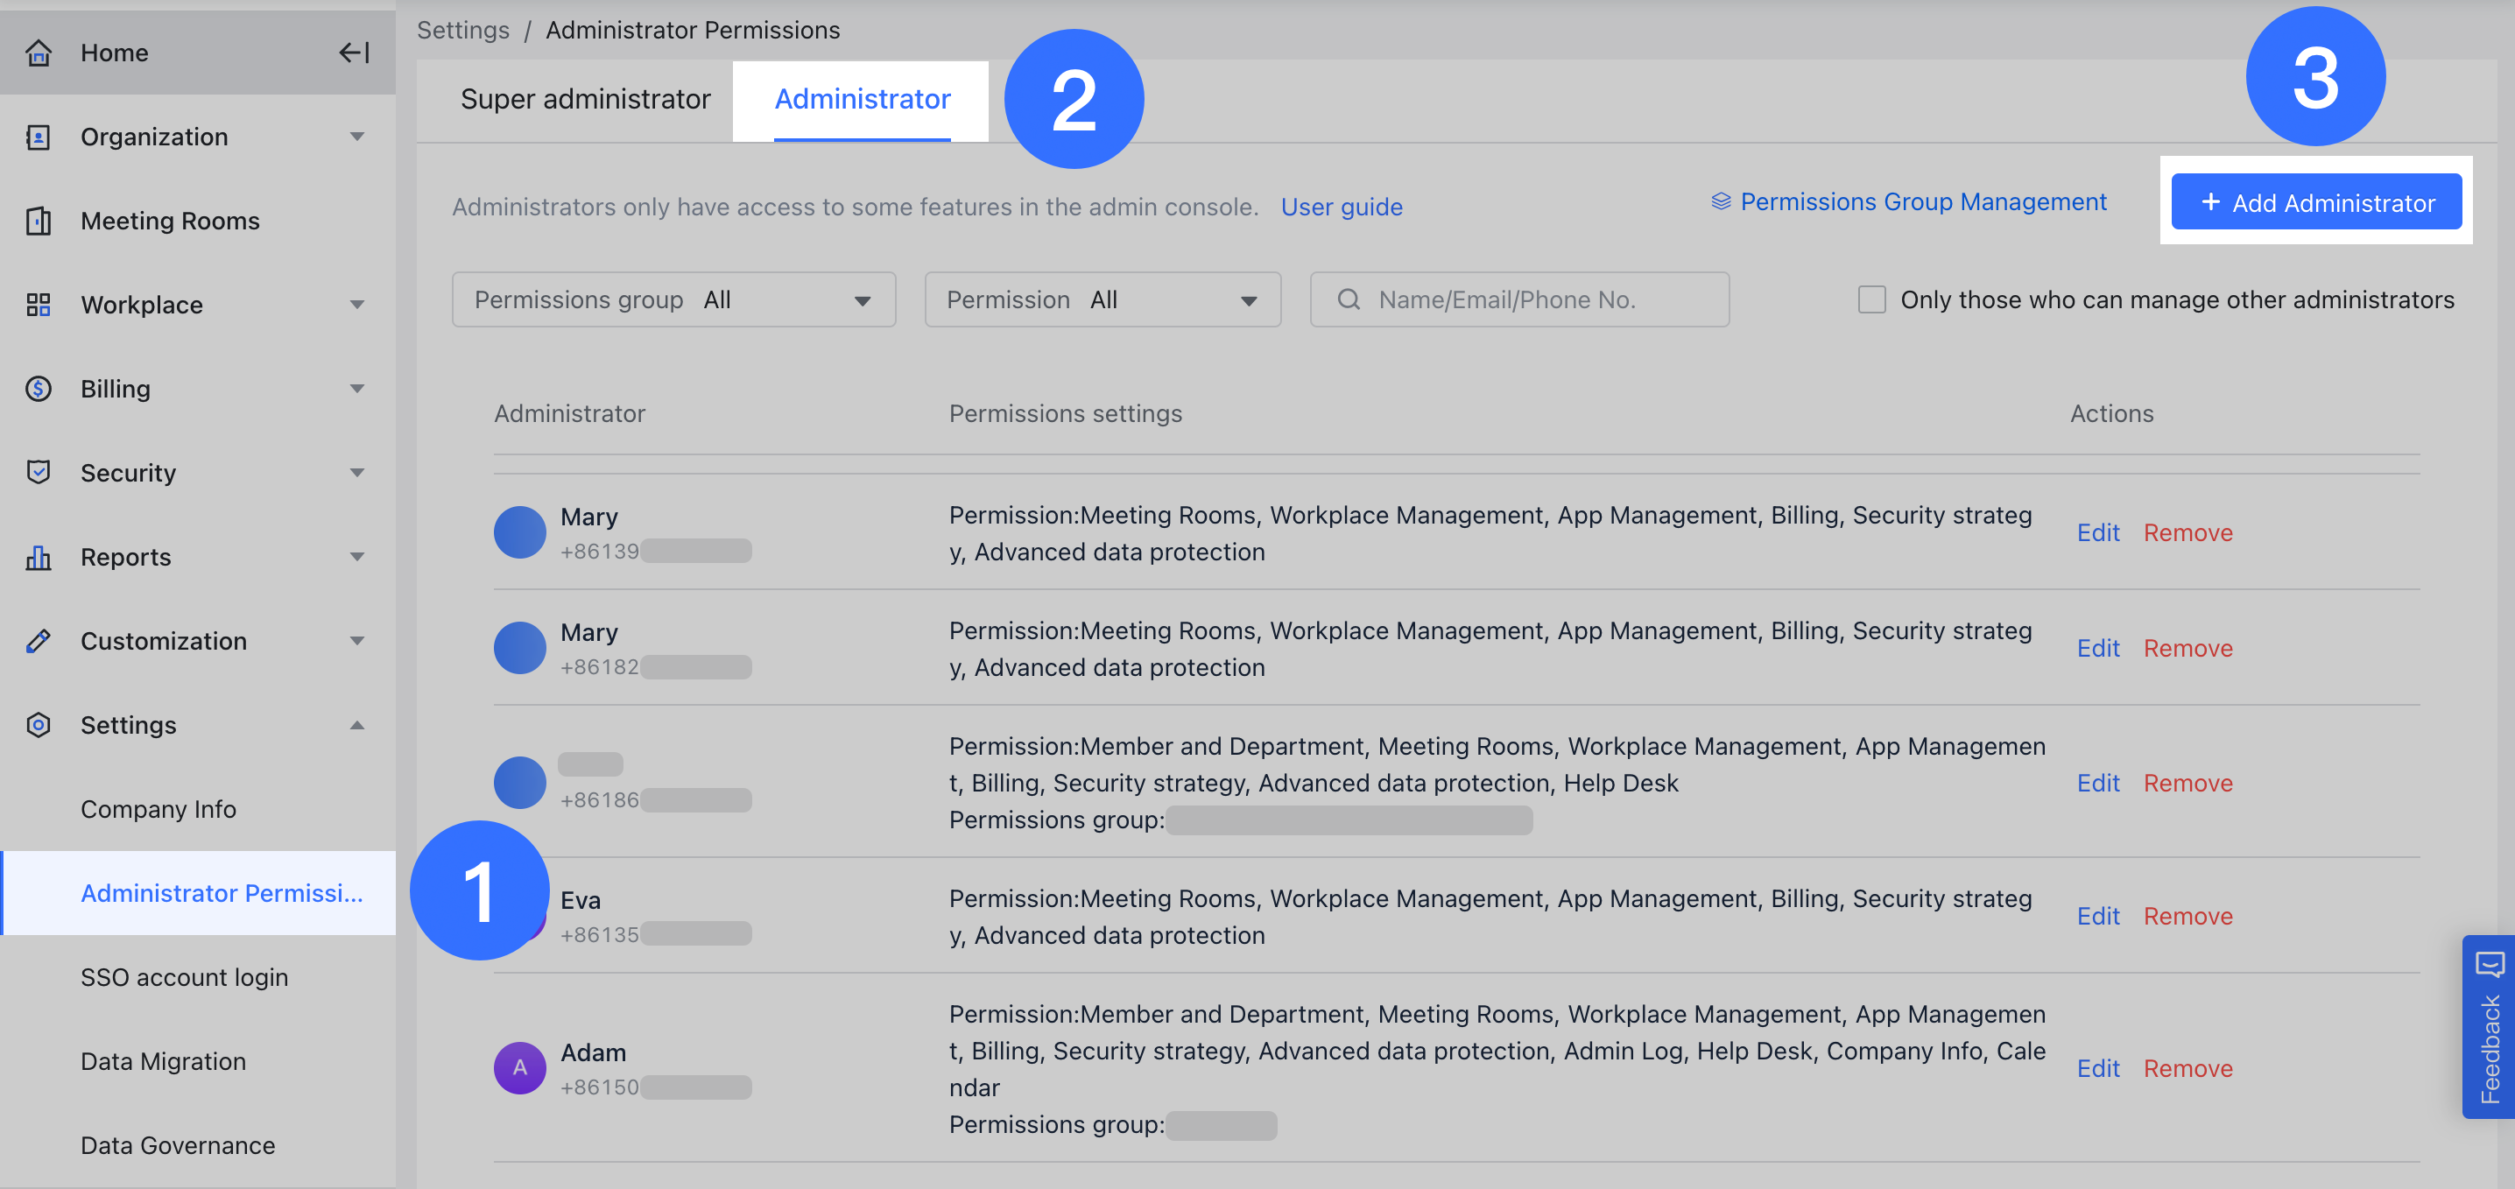Image resolution: width=2515 pixels, height=1189 pixels.
Task: Click the Meeting Rooms door icon
Action: click(38, 221)
